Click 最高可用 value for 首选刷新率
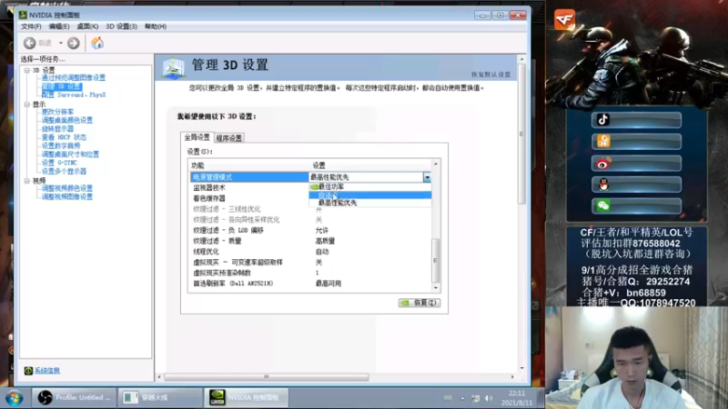Image resolution: width=728 pixels, height=409 pixels. pos(329,284)
